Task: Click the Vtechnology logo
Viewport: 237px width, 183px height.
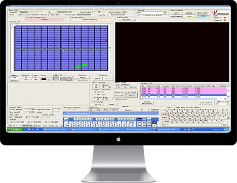Action: [x=220, y=13]
